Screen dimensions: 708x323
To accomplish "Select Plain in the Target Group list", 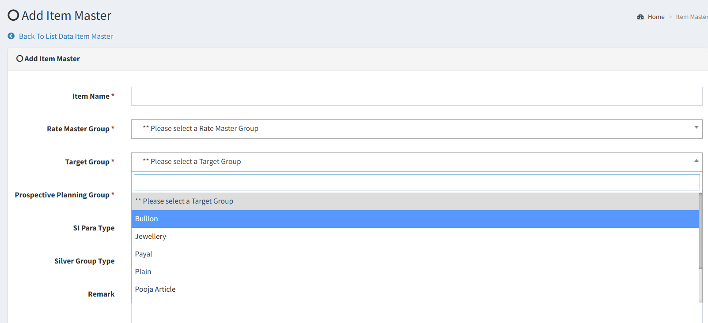I will click(x=415, y=272).
